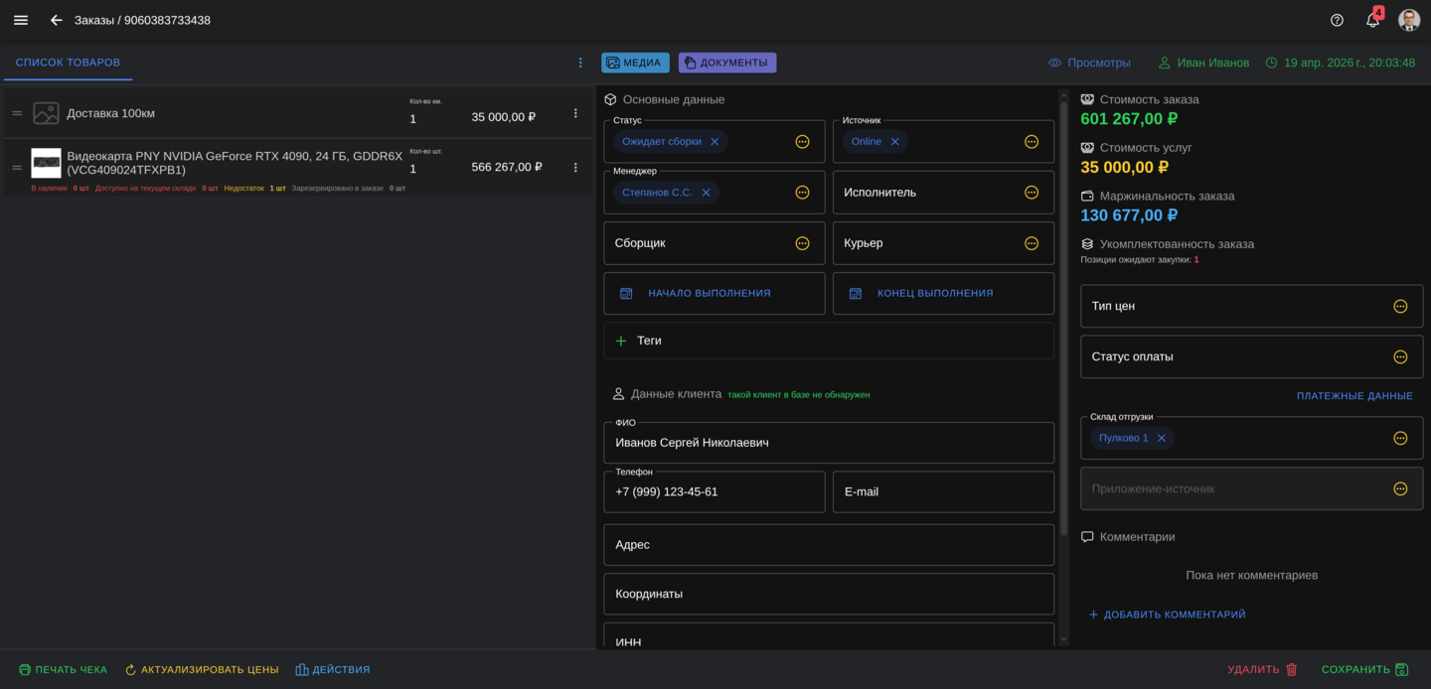Open the Платежные данные link
Viewport: 1431px width, 689px height.
point(1353,396)
